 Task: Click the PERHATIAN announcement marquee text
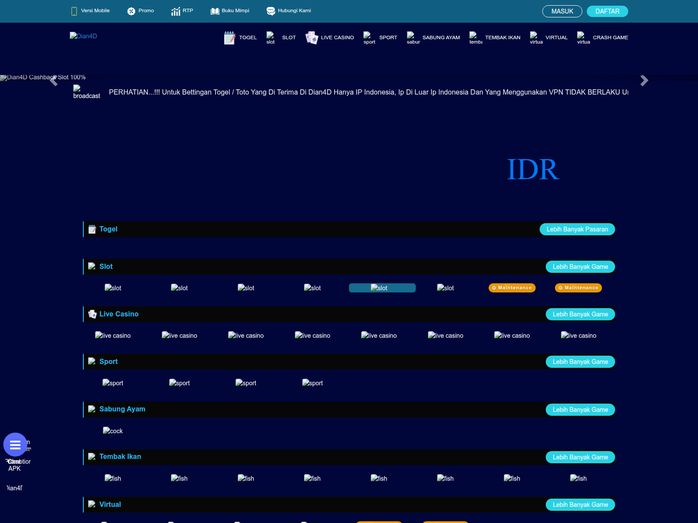click(x=369, y=92)
